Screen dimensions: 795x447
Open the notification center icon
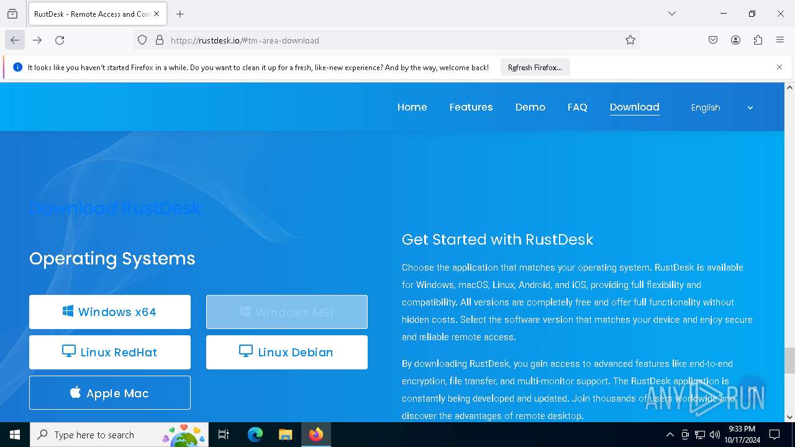pos(775,435)
